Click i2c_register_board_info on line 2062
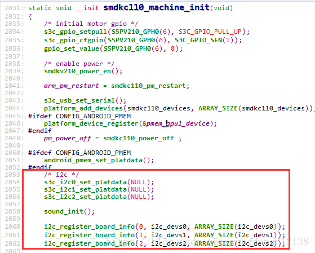Screen dimensions: 315x253 (x=90, y=244)
